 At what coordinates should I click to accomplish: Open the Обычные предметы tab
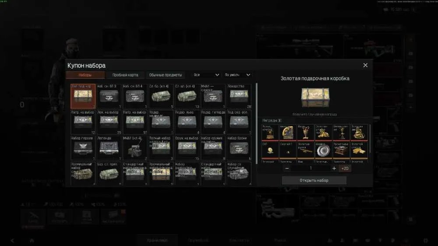tap(166, 75)
